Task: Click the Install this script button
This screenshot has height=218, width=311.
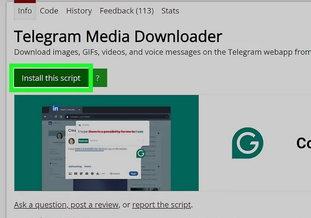Action: (51, 78)
